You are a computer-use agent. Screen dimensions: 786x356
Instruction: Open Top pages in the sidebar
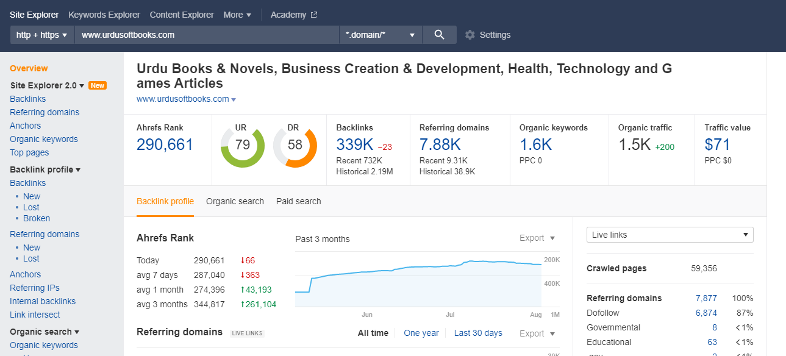click(x=29, y=152)
